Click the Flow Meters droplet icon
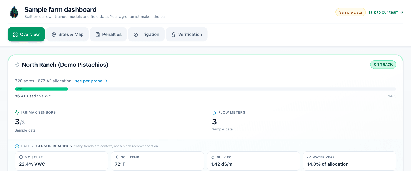 coord(214,113)
